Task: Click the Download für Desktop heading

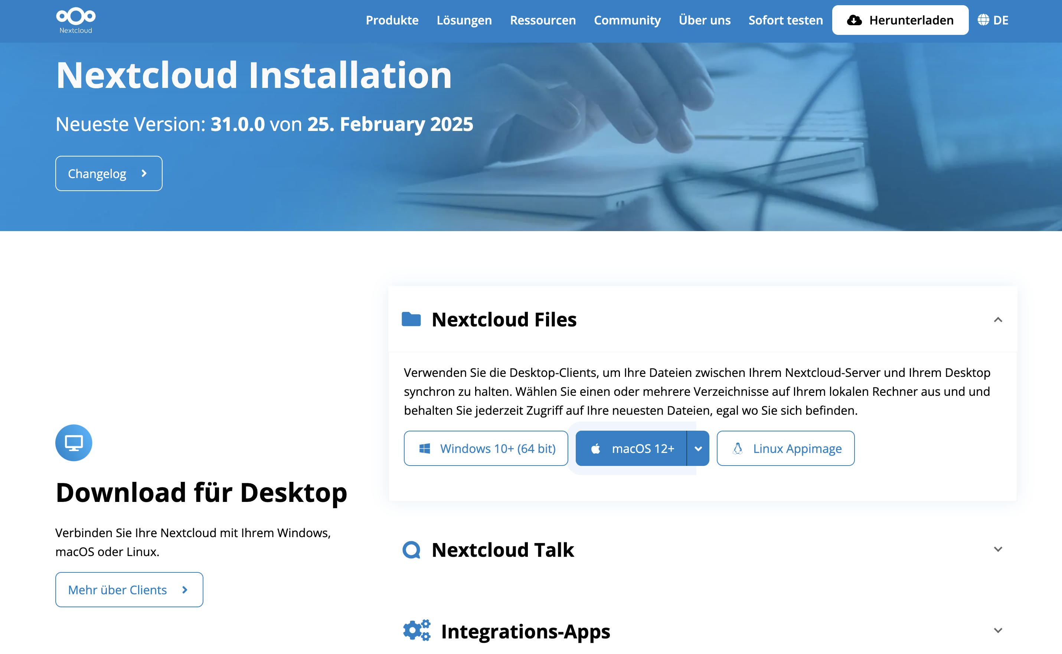Action: click(x=201, y=492)
